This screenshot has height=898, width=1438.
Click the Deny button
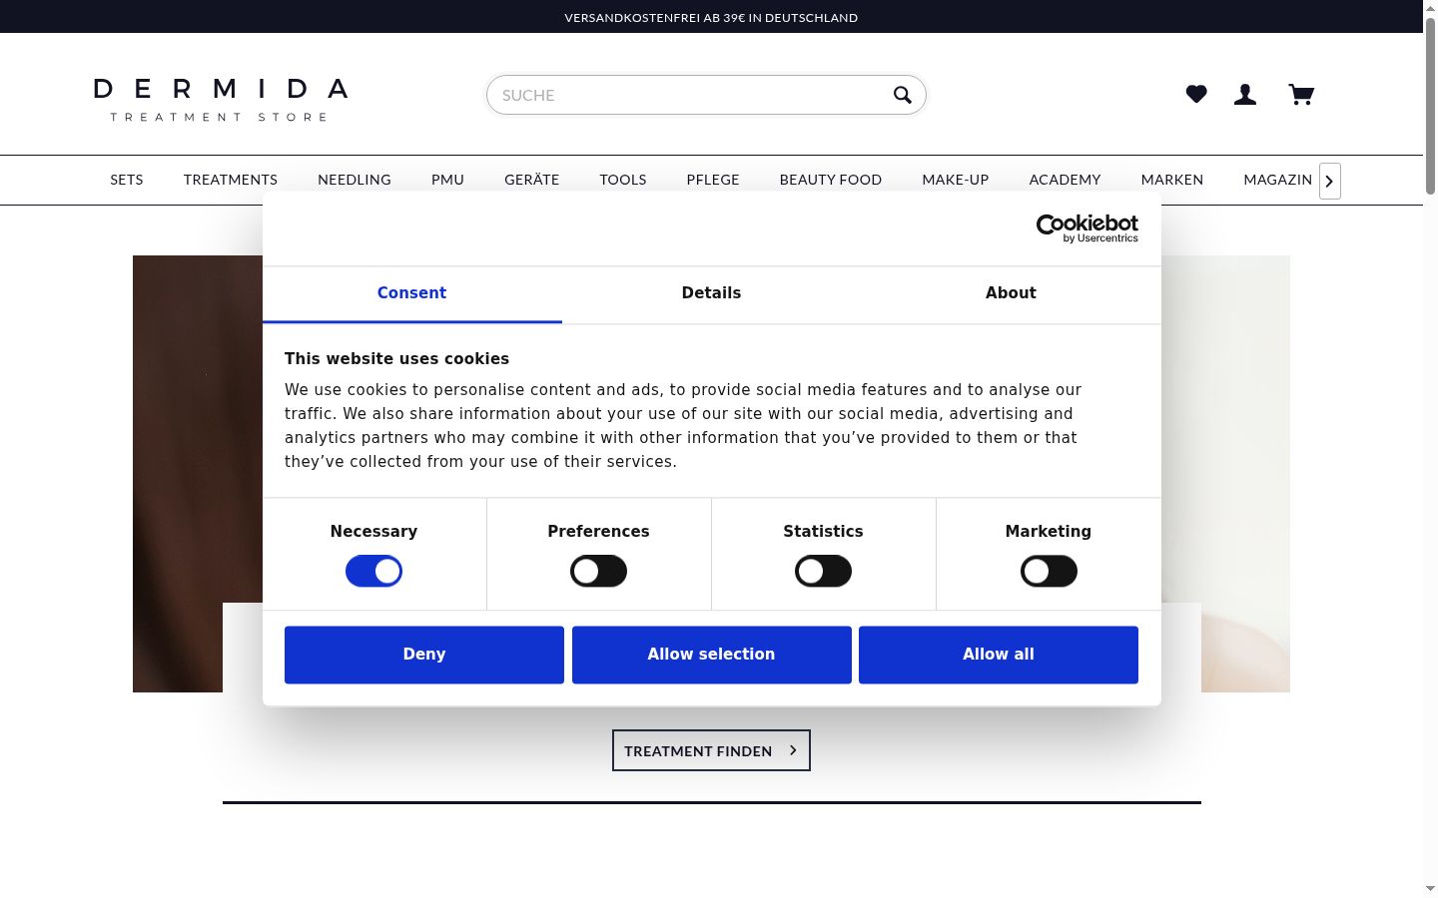(x=424, y=655)
